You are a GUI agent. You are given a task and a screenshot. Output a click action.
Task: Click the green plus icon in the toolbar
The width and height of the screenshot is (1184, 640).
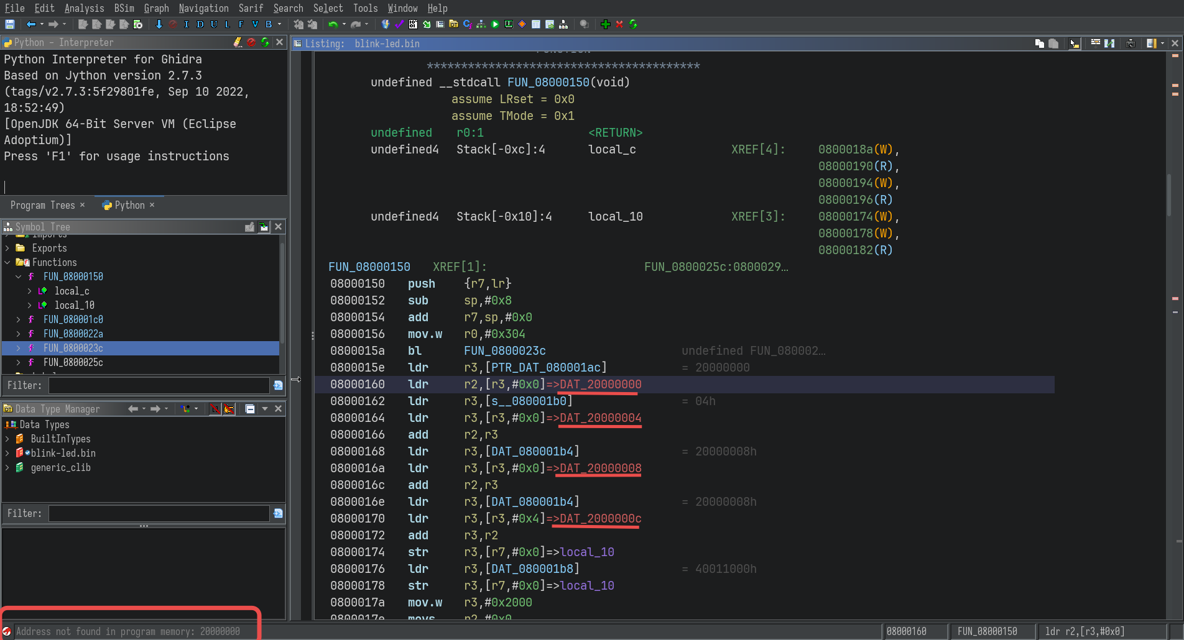(x=605, y=24)
